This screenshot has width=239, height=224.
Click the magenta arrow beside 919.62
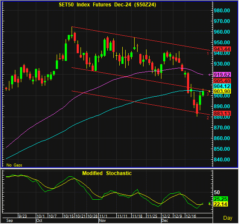coord(210,75)
